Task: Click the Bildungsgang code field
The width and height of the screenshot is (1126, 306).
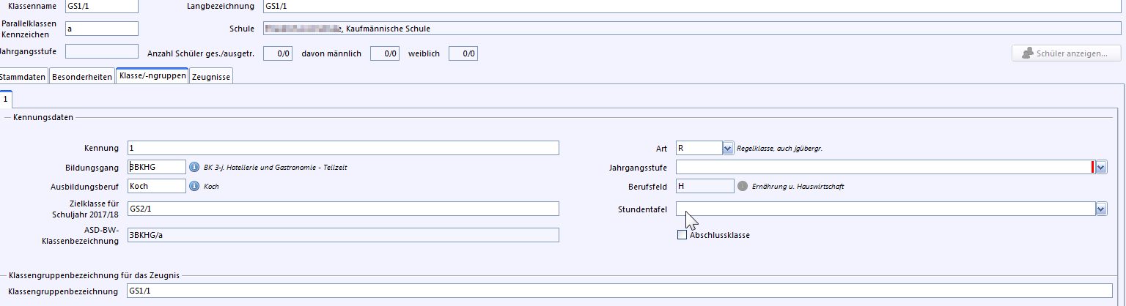Action: [156, 167]
